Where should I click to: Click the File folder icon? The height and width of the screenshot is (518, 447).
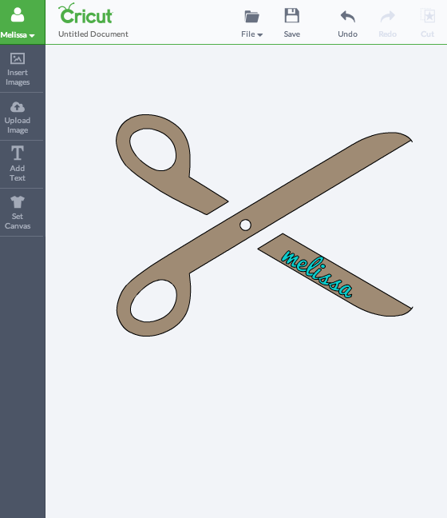251,17
